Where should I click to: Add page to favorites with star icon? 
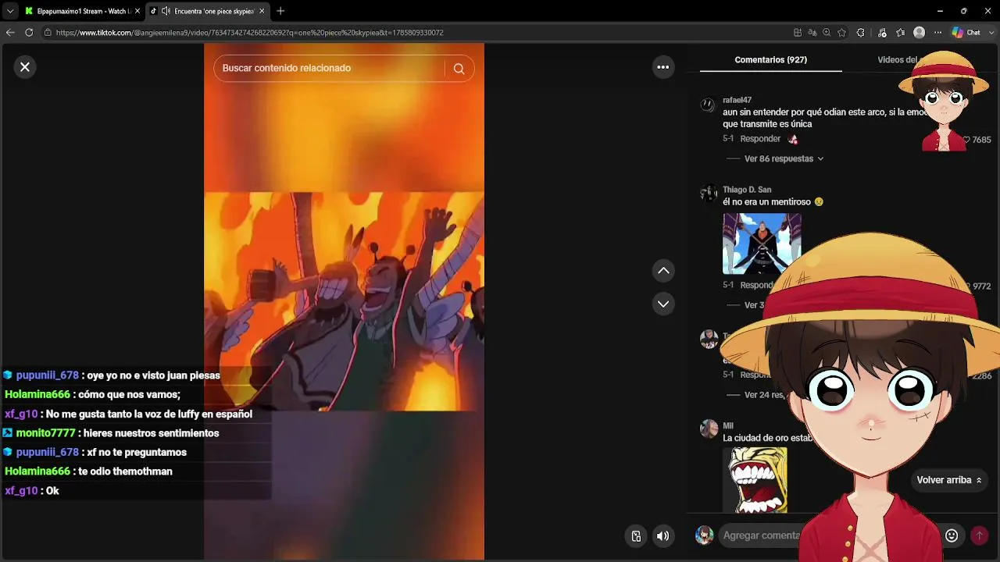[x=841, y=33]
